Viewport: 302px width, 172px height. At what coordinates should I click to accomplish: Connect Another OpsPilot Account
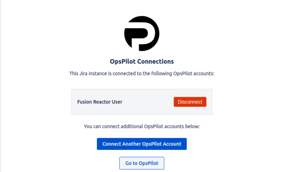(142, 144)
